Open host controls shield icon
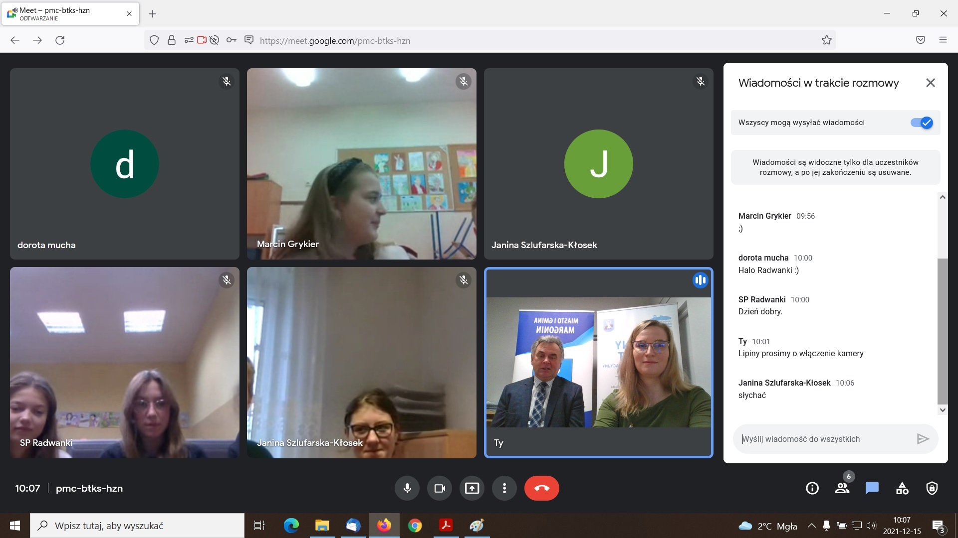958x538 pixels. click(x=932, y=488)
